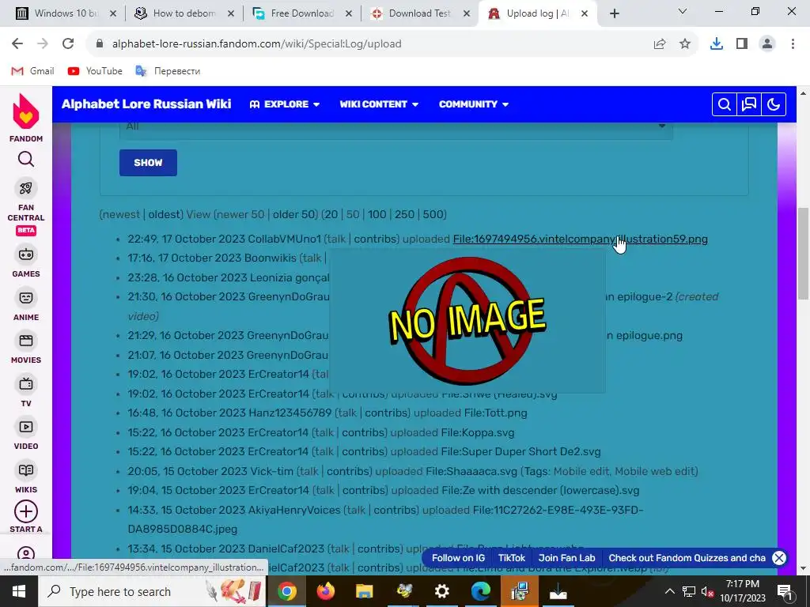Expand the EXPLORE menu
Image resolution: width=810 pixels, height=607 pixels.
coord(284,104)
